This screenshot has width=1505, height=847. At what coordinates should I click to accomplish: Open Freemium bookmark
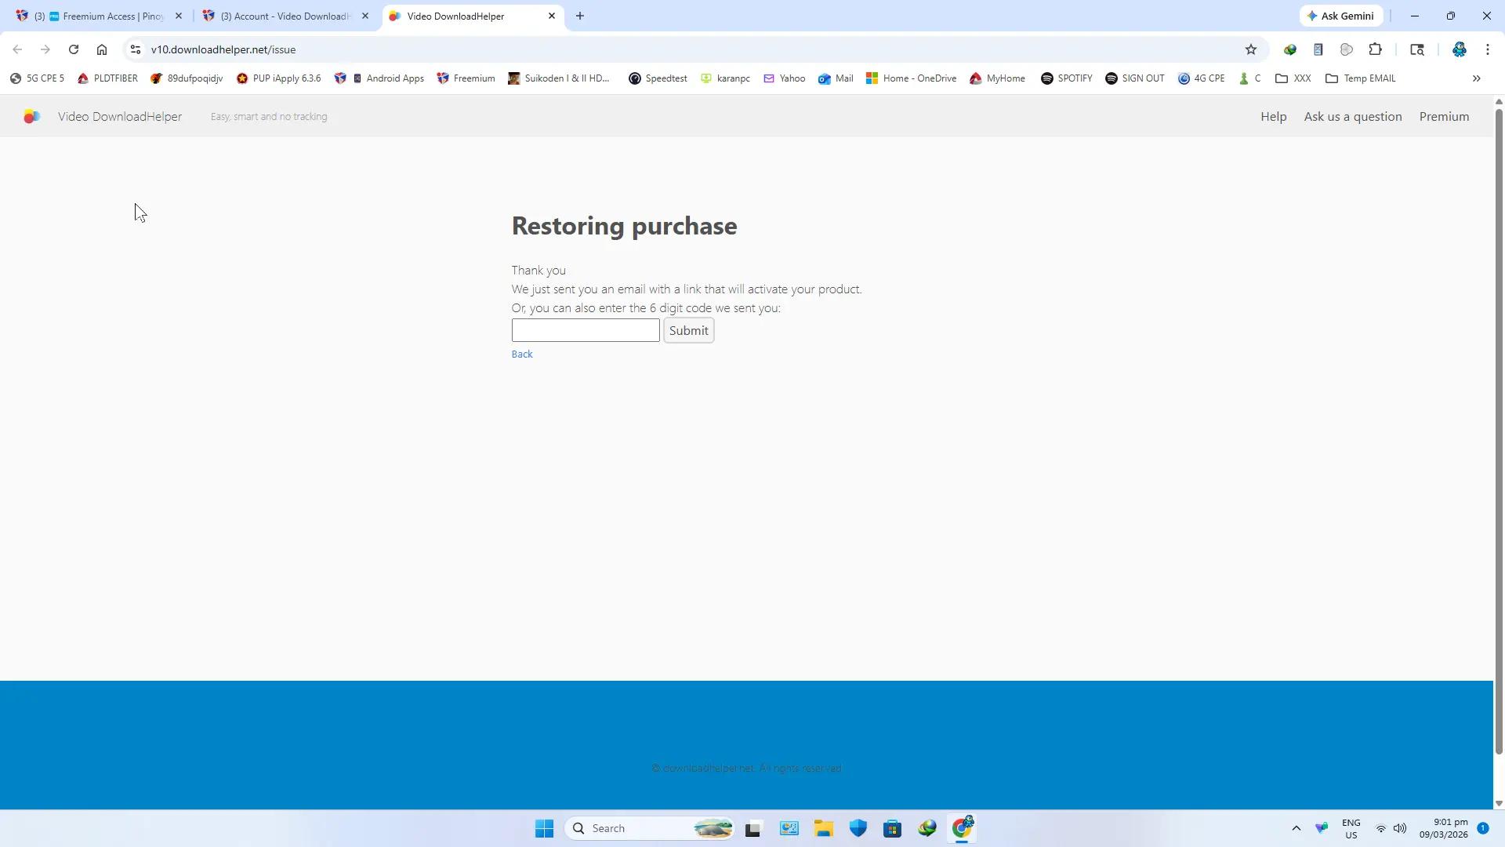click(x=466, y=78)
